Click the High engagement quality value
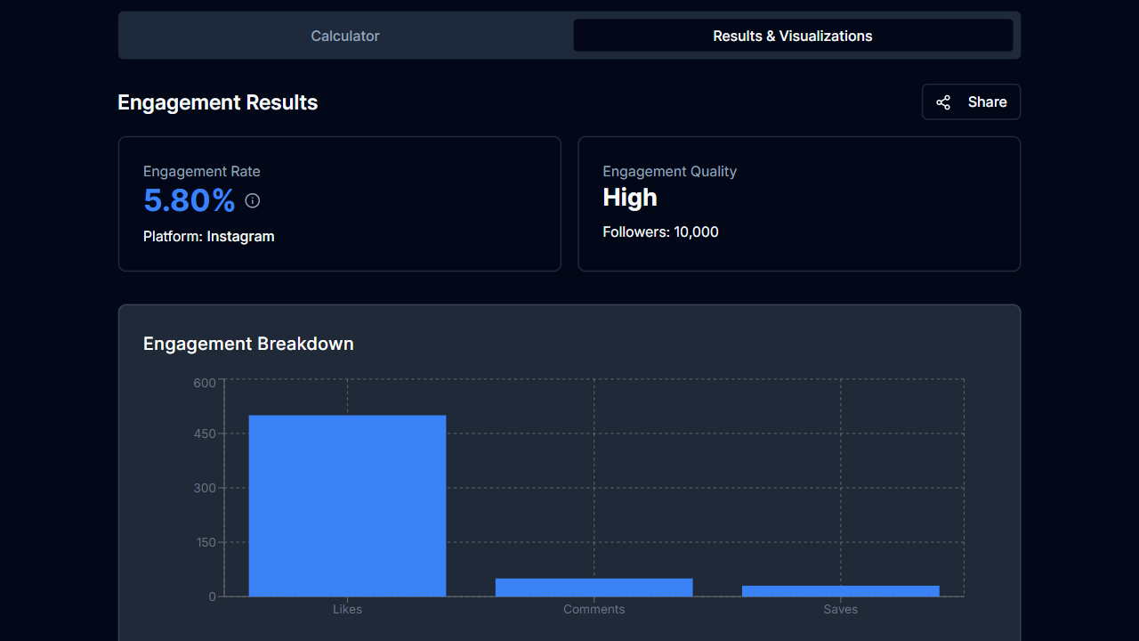Screen dimensions: 1139x641 tap(630, 197)
